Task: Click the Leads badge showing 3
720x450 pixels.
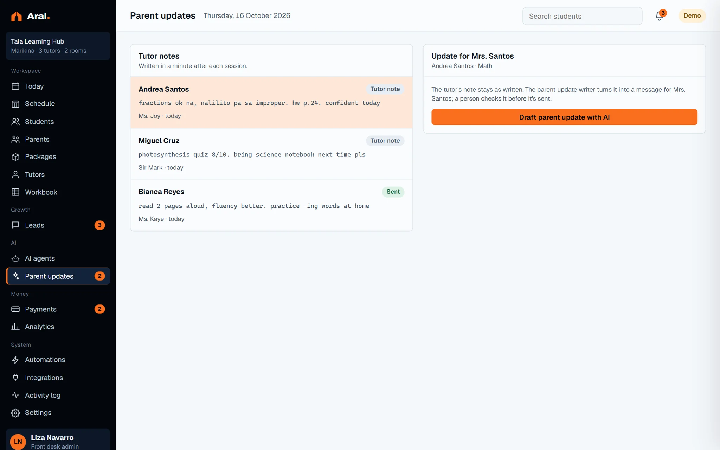Action: click(x=99, y=225)
